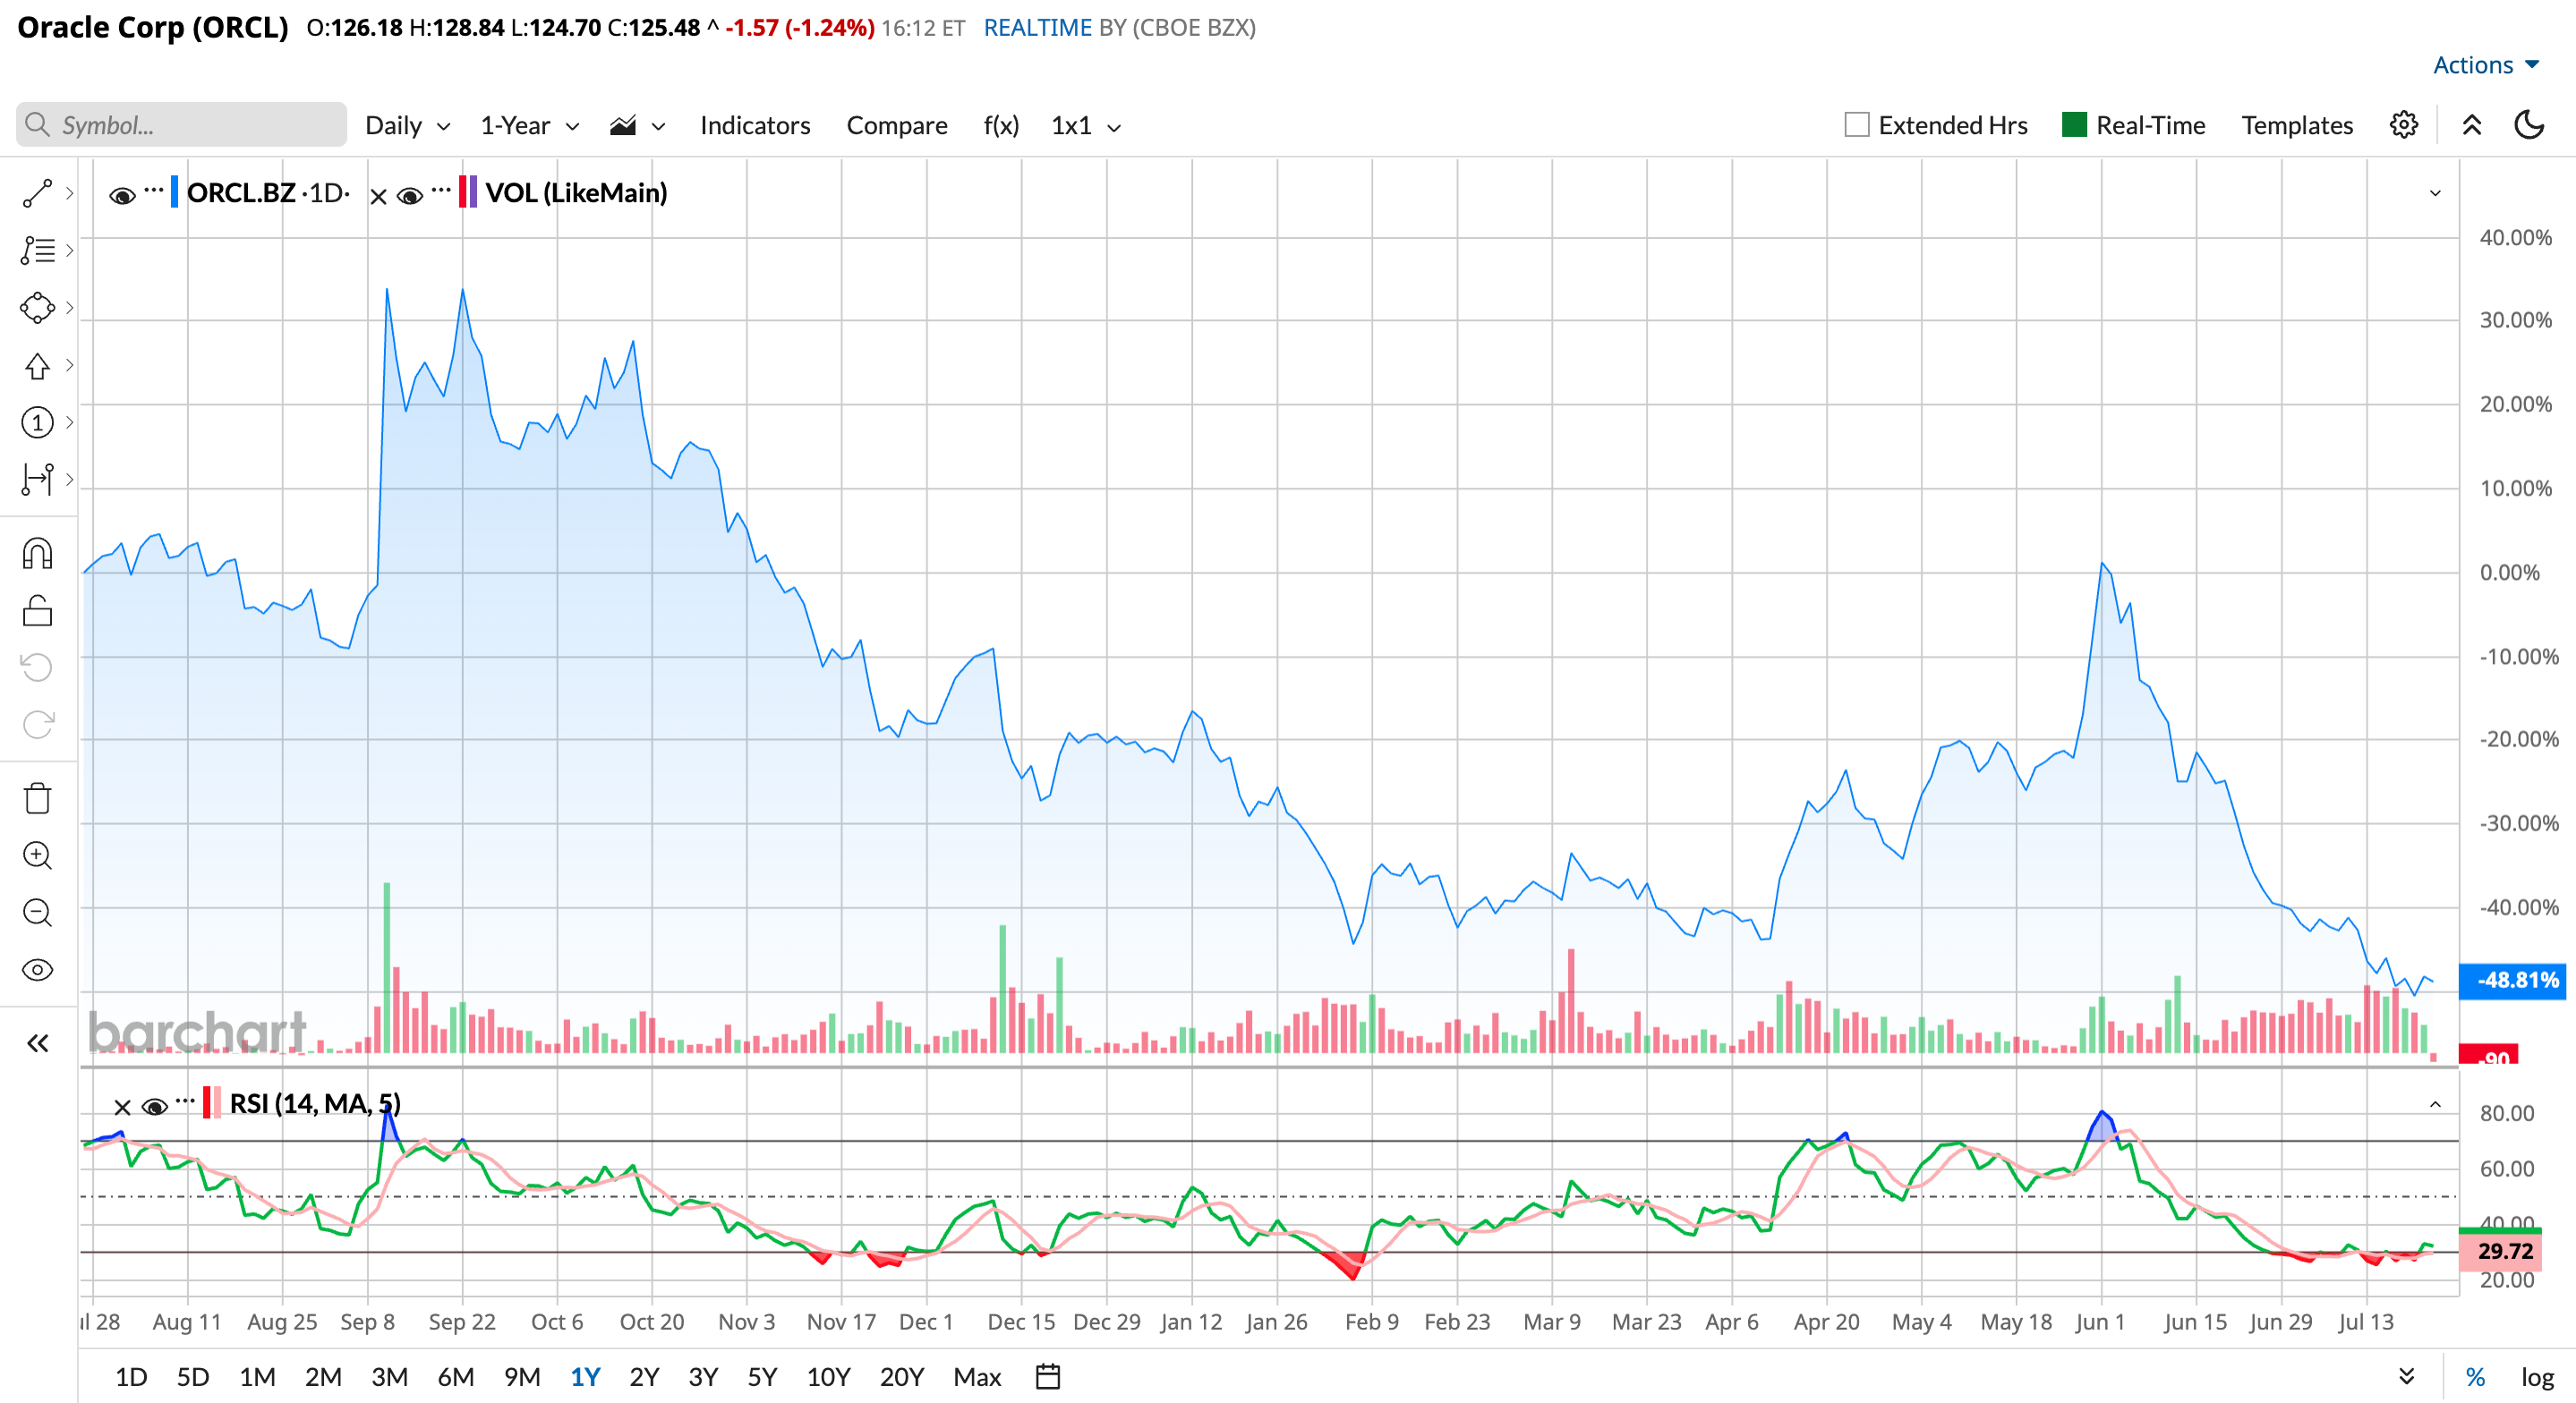2576x1403 pixels.
Task: Hide the RSI indicator pane
Action: pos(154,1106)
